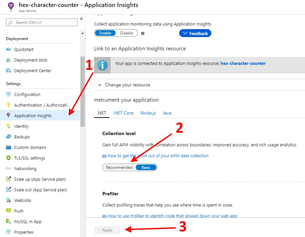The width and height of the screenshot is (305, 237).
Task: Select the Identity key icon
Action: click(x=9, y=126)
